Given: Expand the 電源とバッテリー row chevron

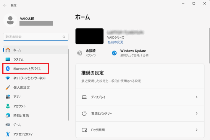Looking at the screenshot, I should (x=197, y=114).
